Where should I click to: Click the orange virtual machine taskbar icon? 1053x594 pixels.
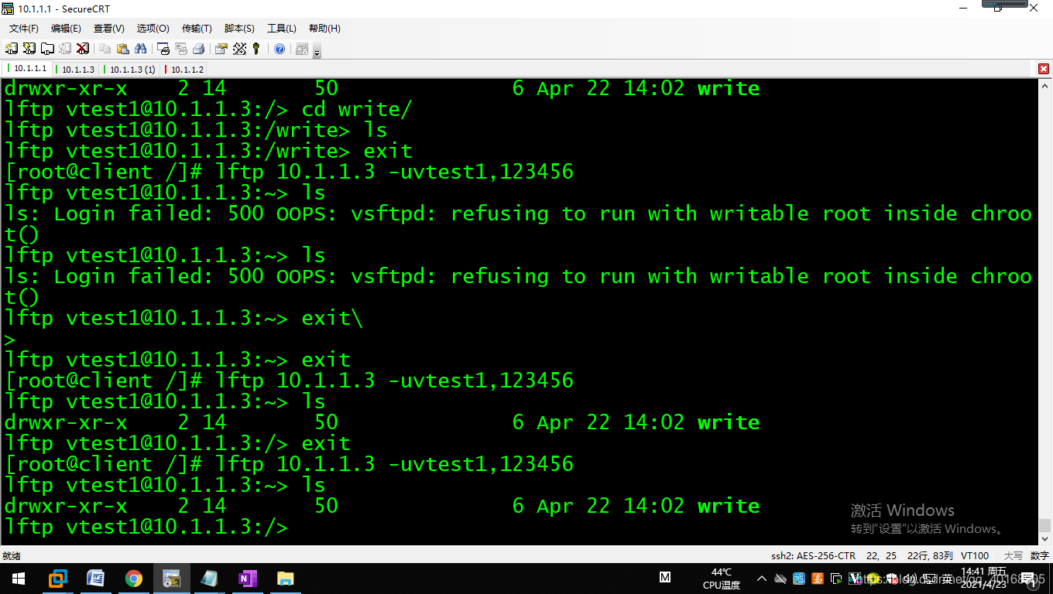[x=58, y=579]
